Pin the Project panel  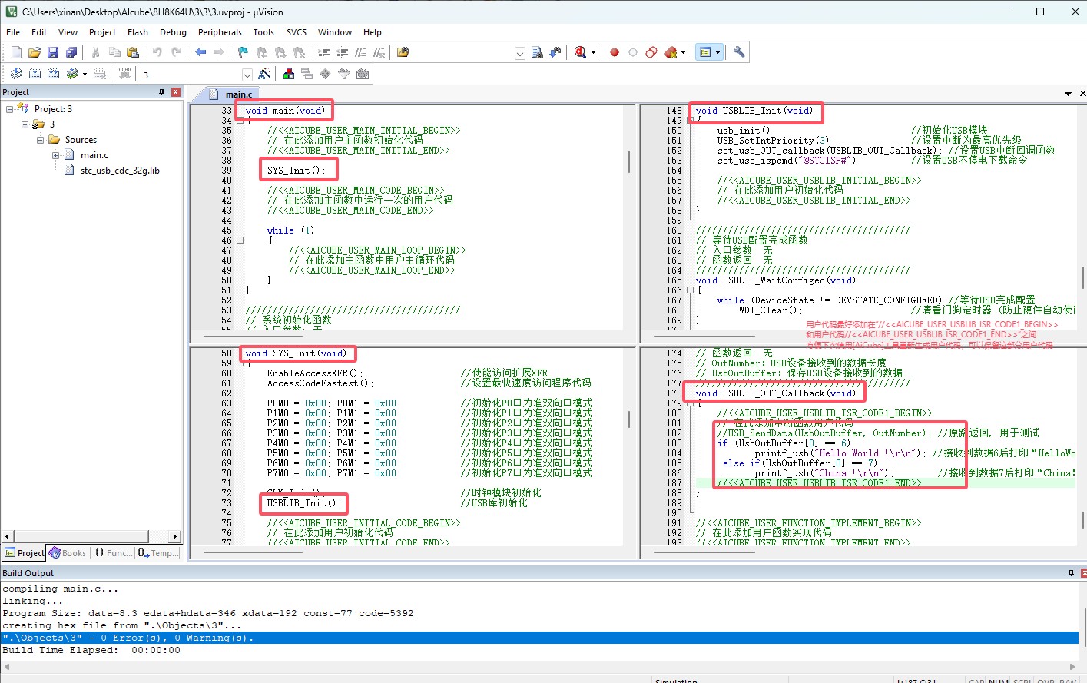(x=162, y=92)
